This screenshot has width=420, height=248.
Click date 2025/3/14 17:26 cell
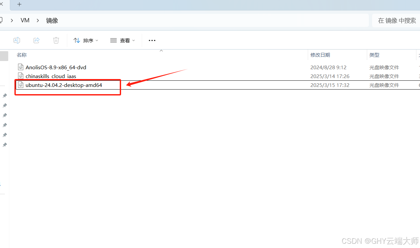[x=330, y=76]
